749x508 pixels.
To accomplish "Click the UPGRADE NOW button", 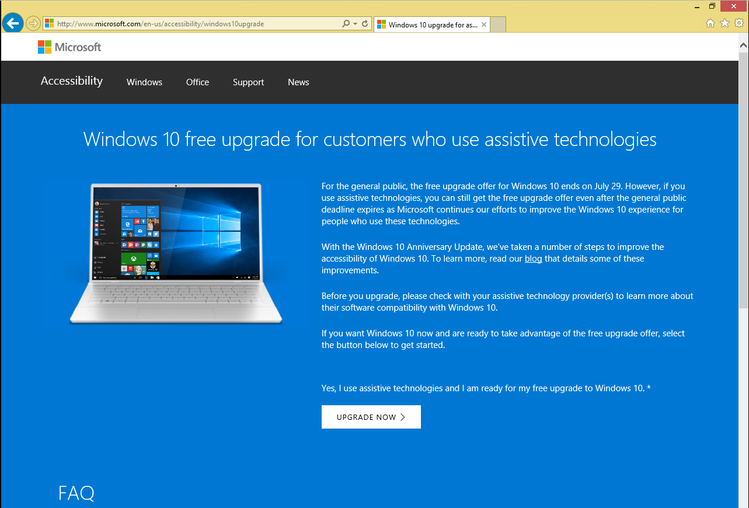I will point(371,416).
